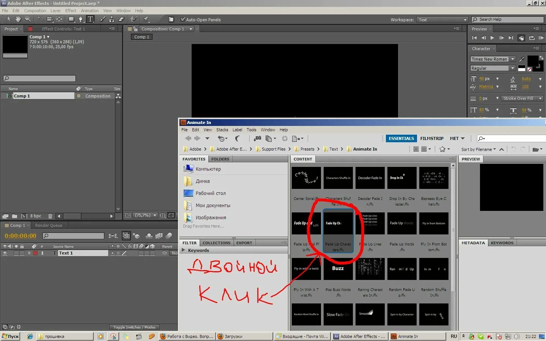Open the Composition: Comp 1 viewer dropdown
The image size is (546, 341).
191,29
